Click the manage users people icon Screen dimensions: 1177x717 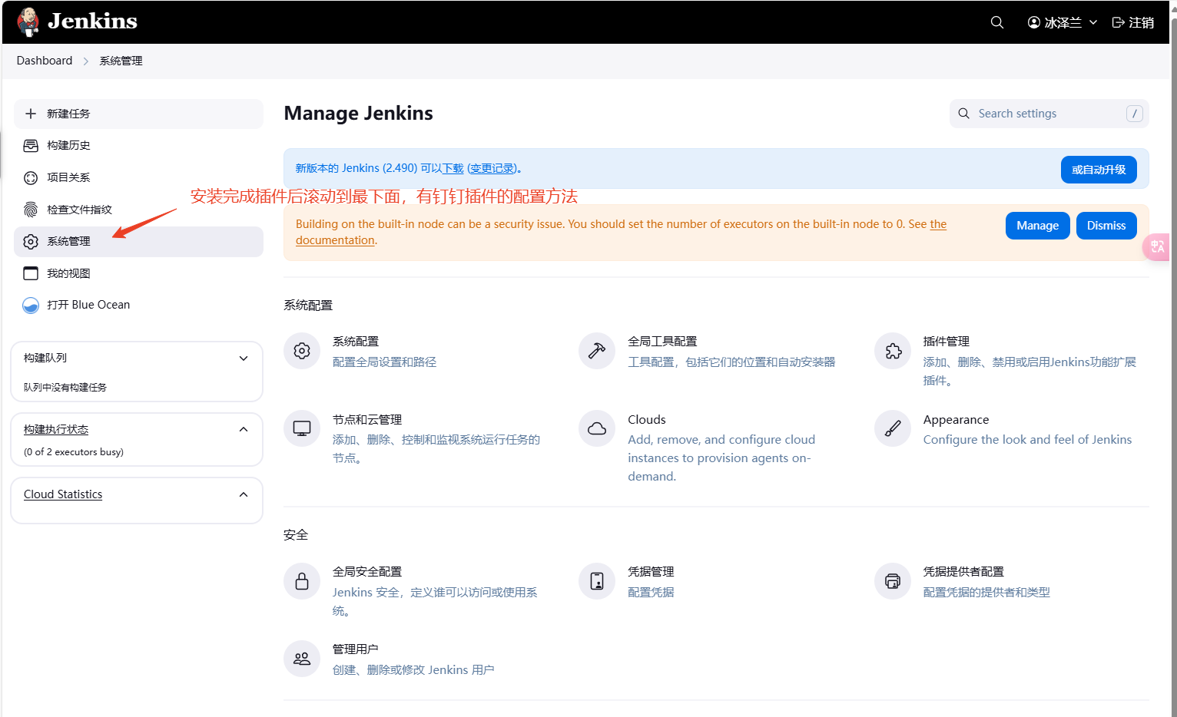[302, 659]
